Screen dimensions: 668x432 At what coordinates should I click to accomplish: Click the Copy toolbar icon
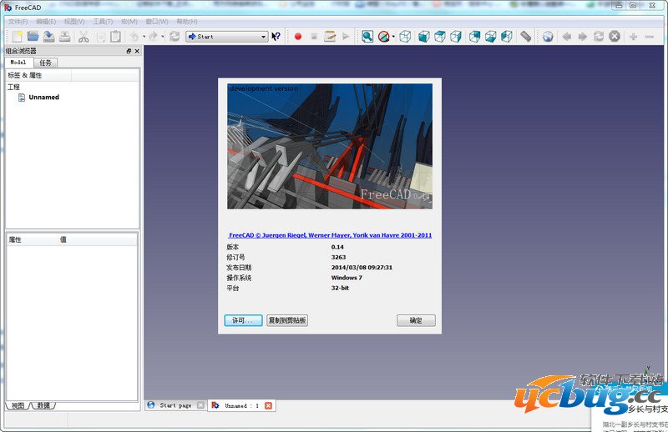[x=101, y=37]
